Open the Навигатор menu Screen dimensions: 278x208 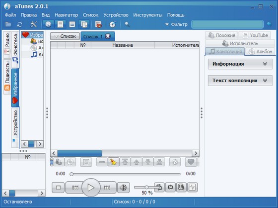(x=67, y=15)
